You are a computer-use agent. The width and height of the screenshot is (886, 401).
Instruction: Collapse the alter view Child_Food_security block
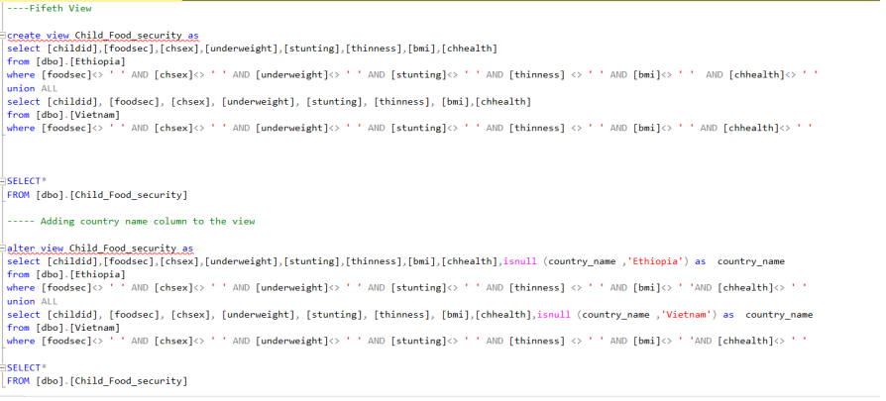(x=3, y=249)
